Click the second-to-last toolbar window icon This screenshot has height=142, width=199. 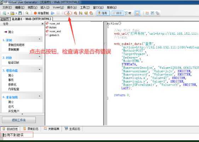click(152, 13)
